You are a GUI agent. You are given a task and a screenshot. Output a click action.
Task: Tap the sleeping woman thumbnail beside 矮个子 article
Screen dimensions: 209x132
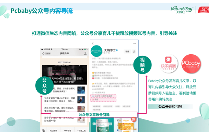(x=81, y=120)
